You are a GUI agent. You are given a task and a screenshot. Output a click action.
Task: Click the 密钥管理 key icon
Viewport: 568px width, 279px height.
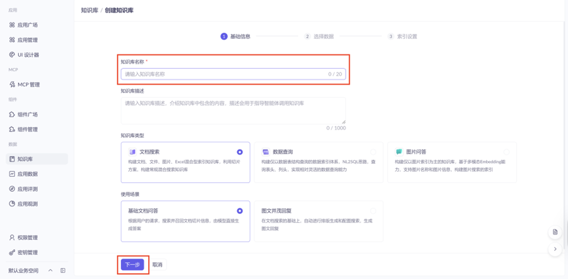click(12, 252)
